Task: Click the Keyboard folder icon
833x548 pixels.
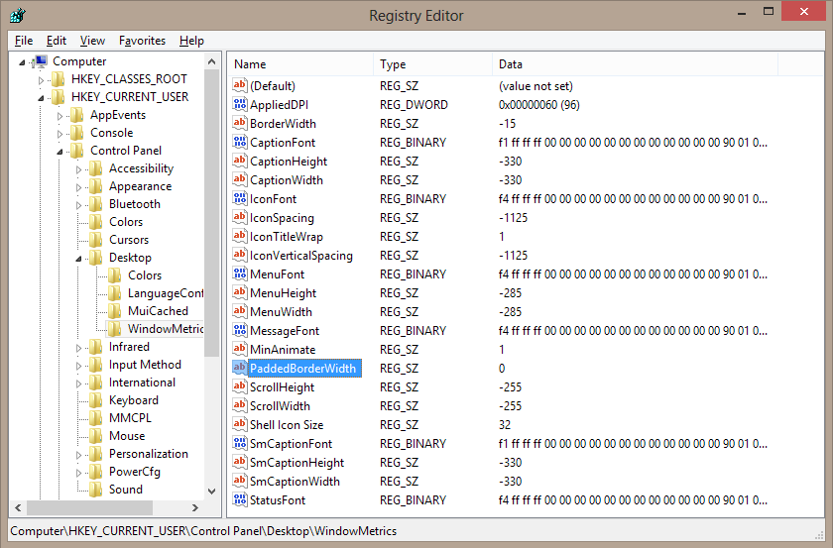Action: [x=95, y=400]
